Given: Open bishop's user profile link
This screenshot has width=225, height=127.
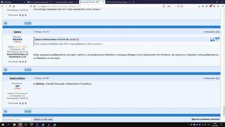Looking at the screenshot, I should point(18,32).
